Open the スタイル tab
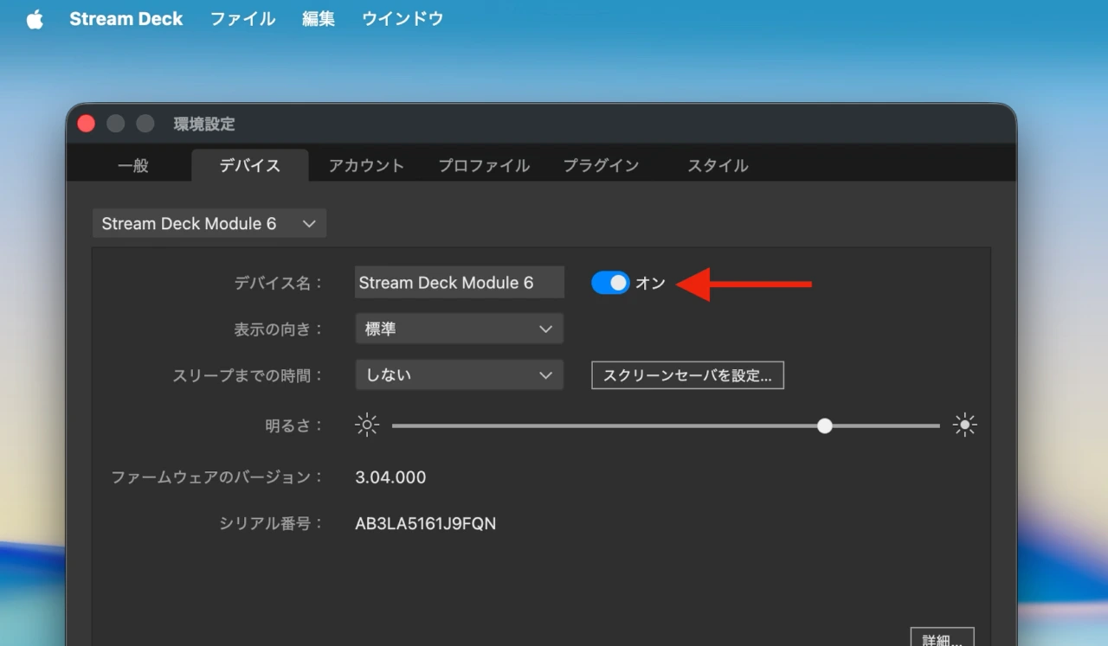 [x=717, y=165]
